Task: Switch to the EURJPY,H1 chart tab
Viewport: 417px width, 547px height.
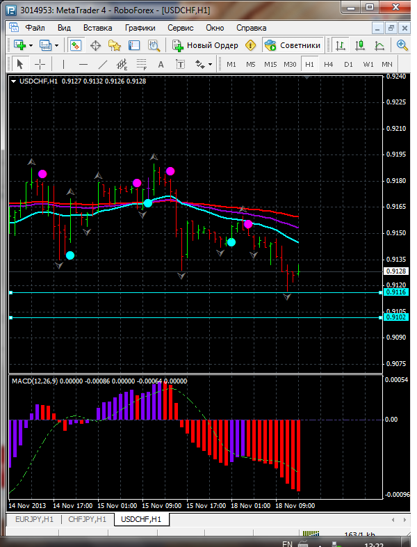Action: coord(34,519)
